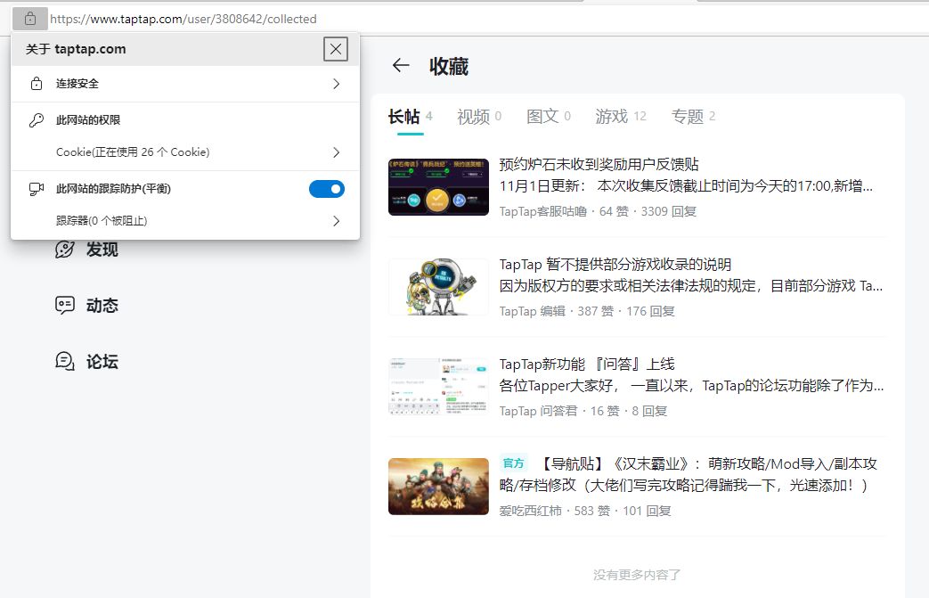The image size is (929, 598).
Task: Open 发现 in the sidebar
Action: pos(87,250)
